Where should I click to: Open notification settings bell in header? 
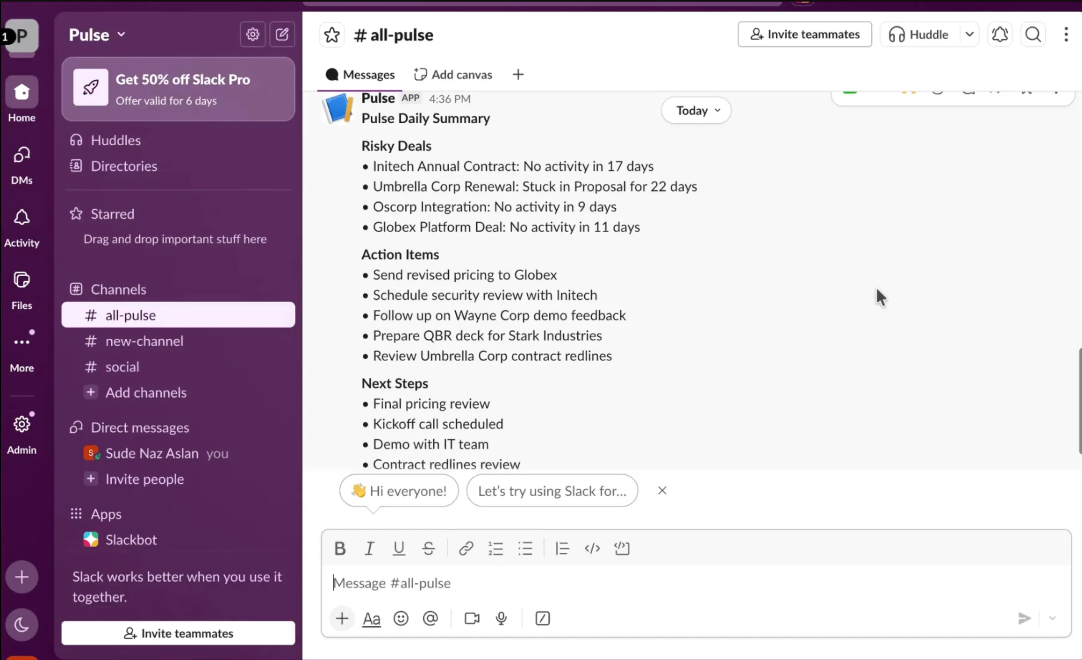click(1000, 34)
